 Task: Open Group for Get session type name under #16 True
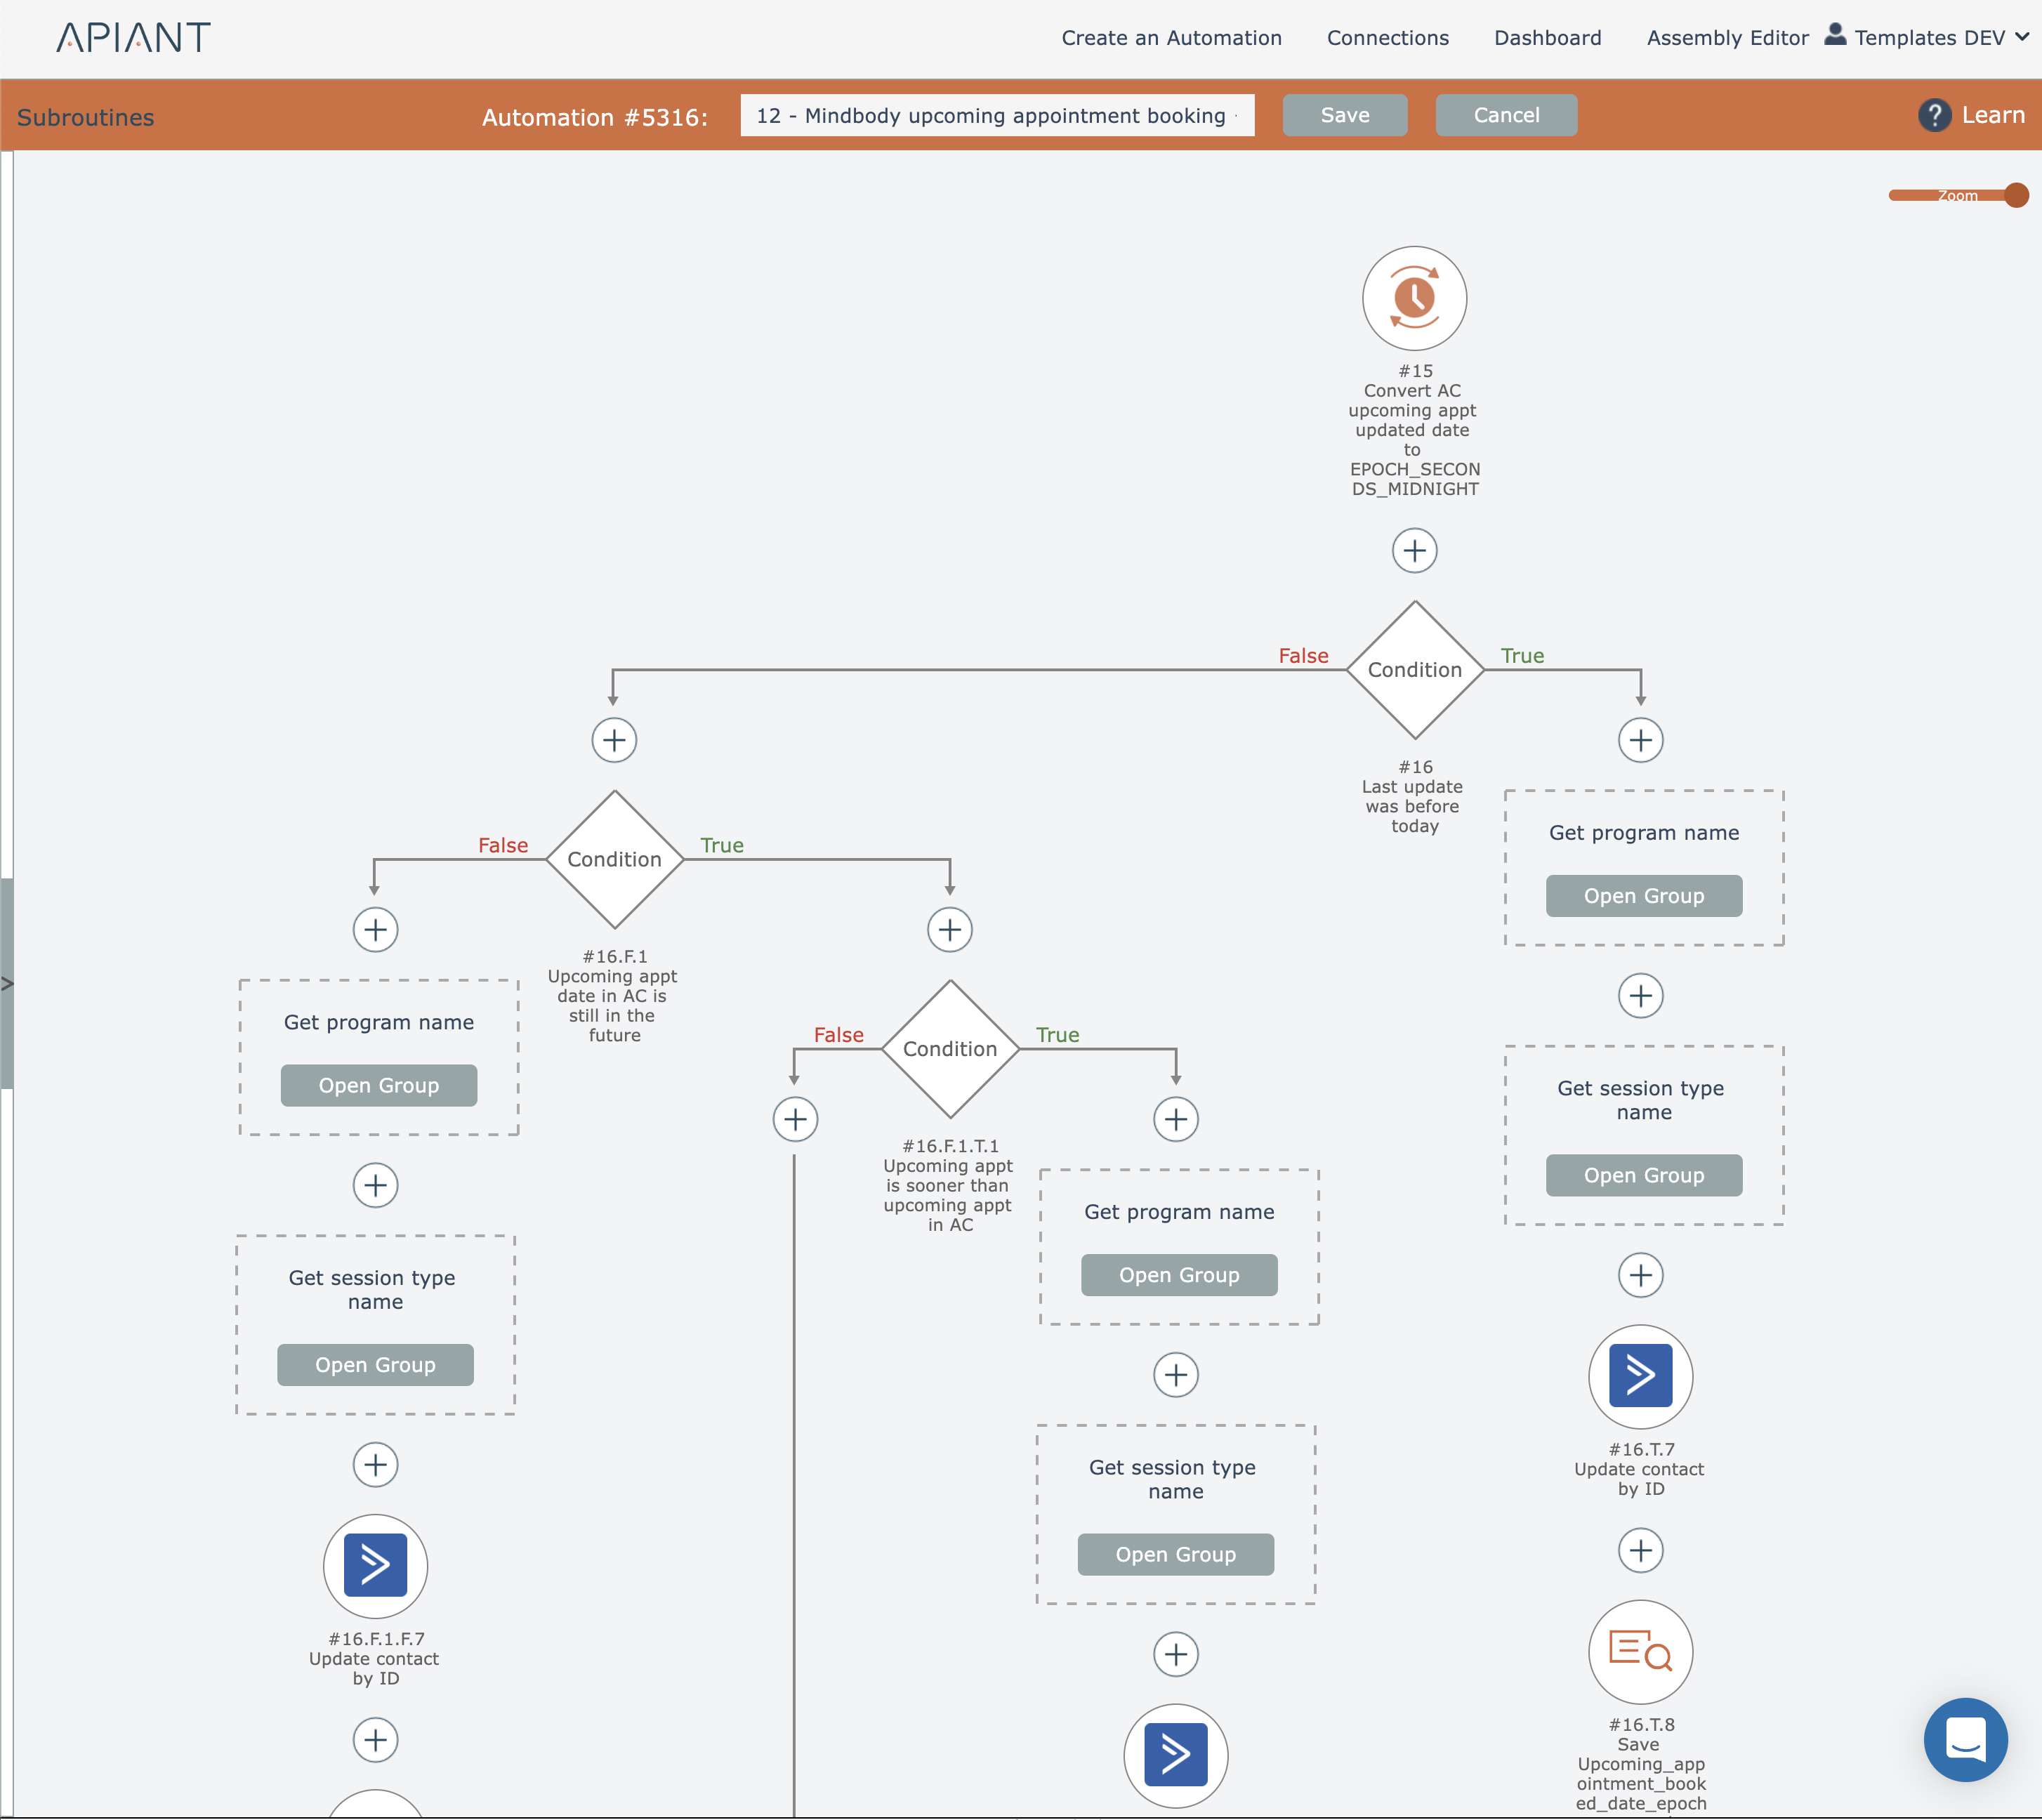1643,1175
